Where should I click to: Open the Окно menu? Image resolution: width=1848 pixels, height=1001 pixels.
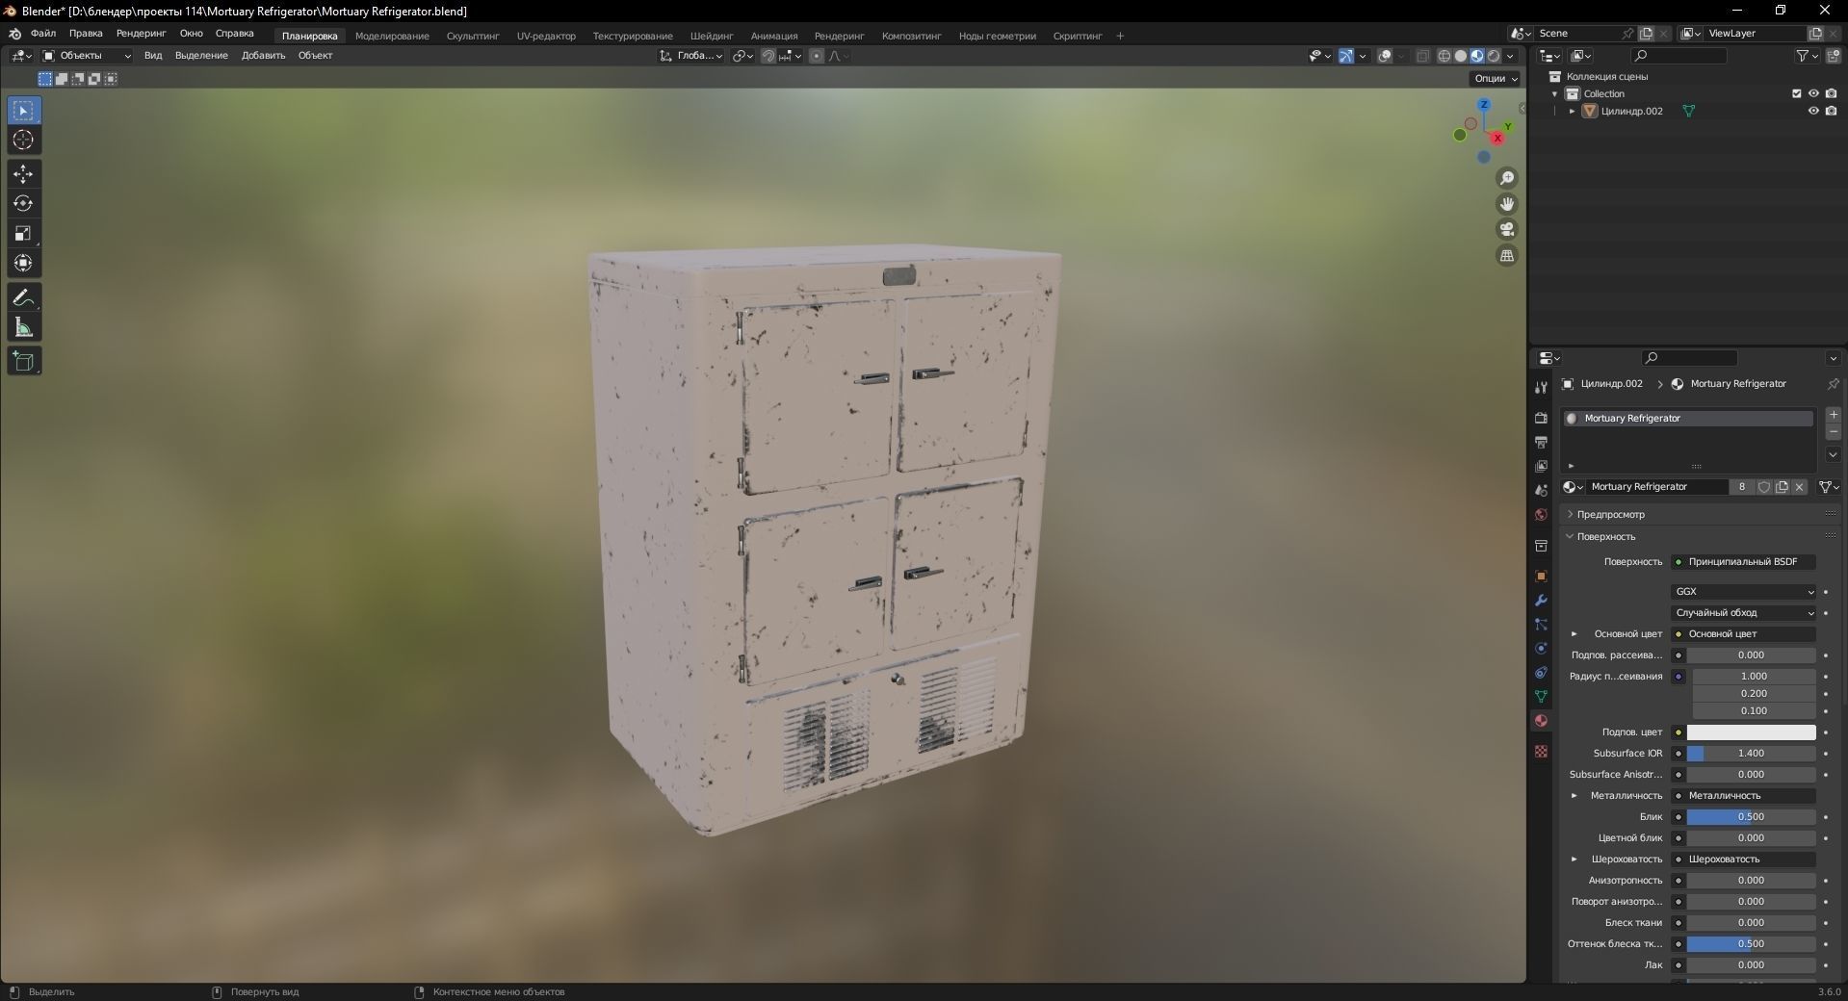coord(191,34)
